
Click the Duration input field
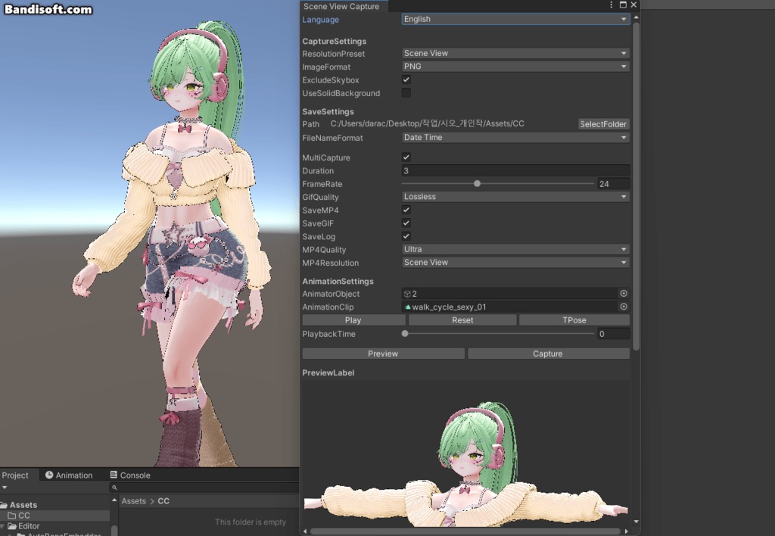click(x=515, y=170)
